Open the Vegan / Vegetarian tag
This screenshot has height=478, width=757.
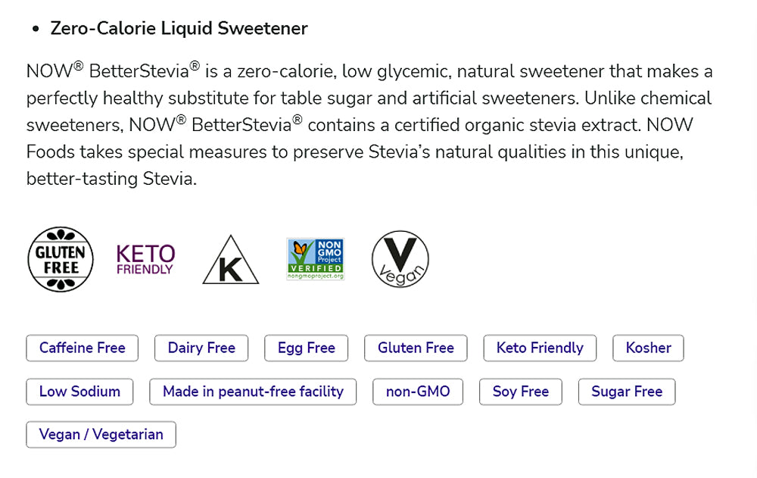pyautogui.click(x=101, y=435)
